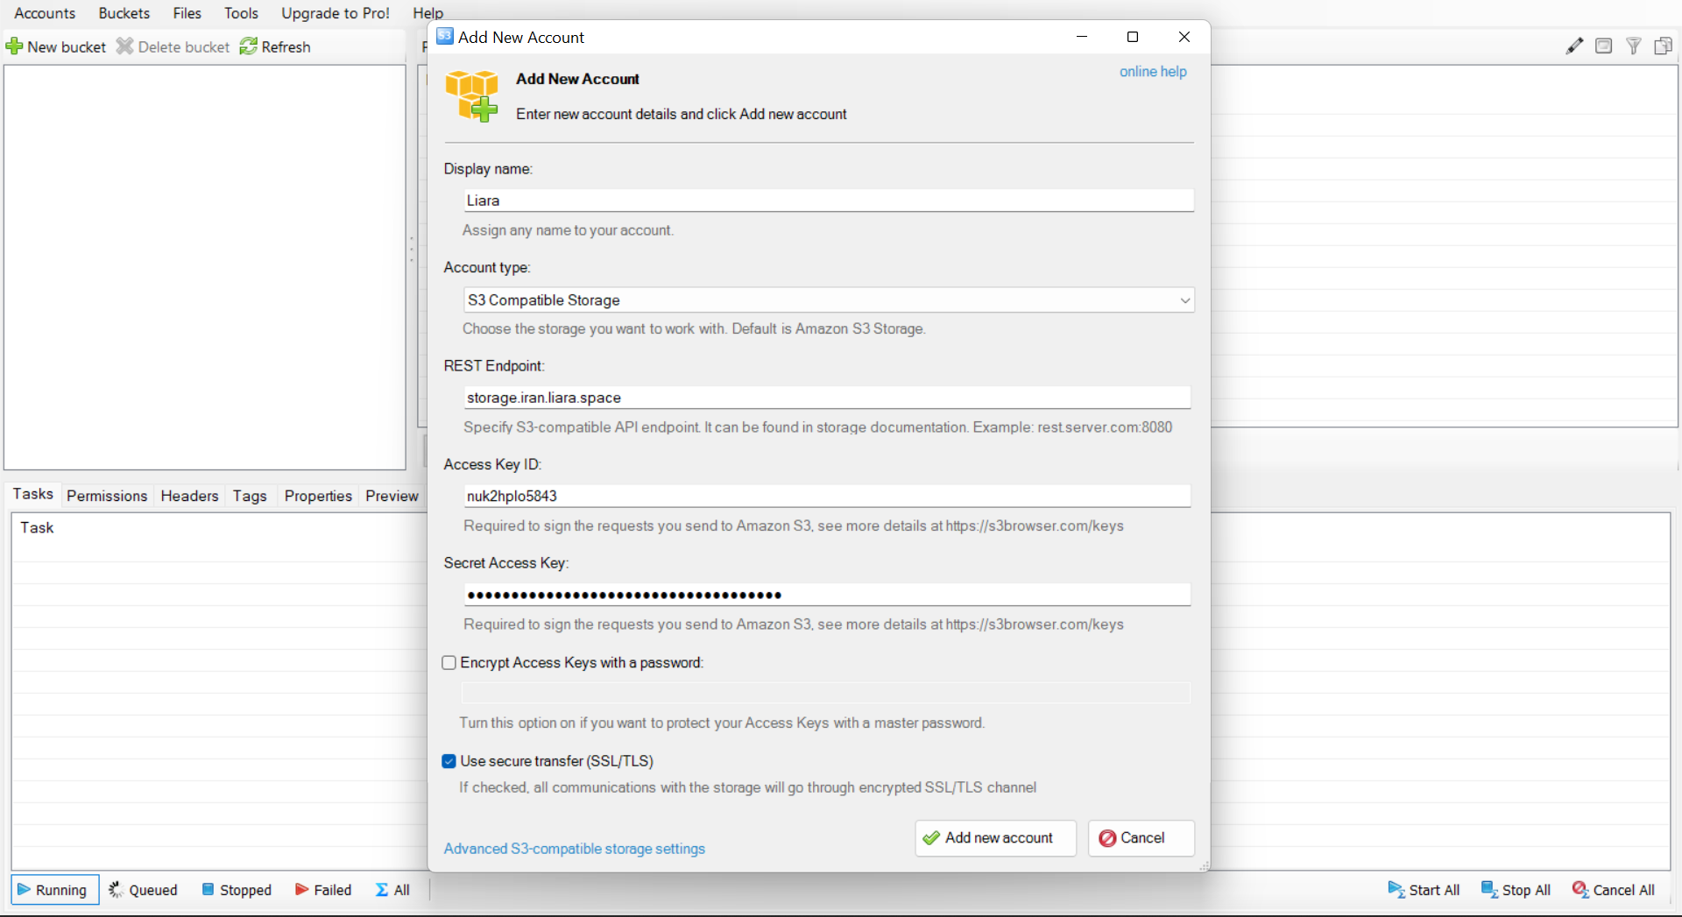The width and height of the screenshot is (1682, 917).
Task: Click the Display name input field
Action: point(828,201)
